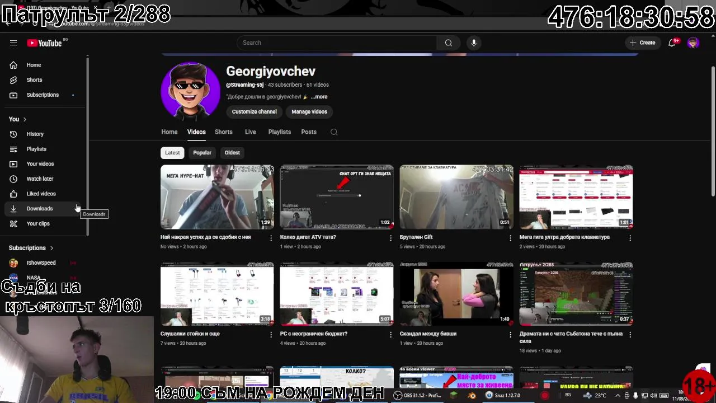Search within the channel magnifier icon

334,132
